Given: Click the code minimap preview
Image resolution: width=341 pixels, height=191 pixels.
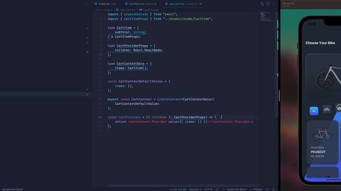Looking at the screenshot, I should pyautogui.click(x=267, y=16).
